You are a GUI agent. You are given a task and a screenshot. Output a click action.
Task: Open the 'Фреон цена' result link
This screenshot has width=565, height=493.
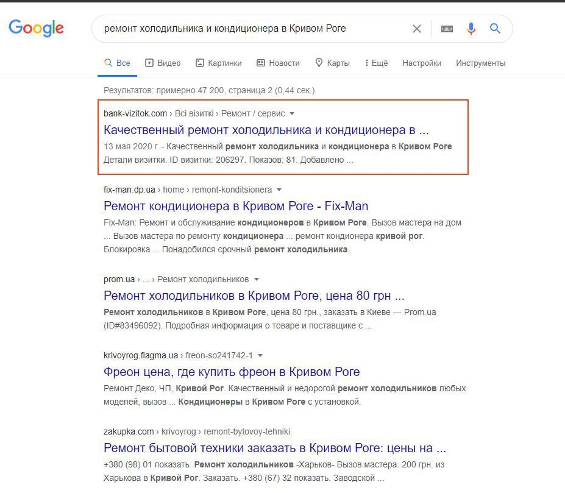point(232,372)
